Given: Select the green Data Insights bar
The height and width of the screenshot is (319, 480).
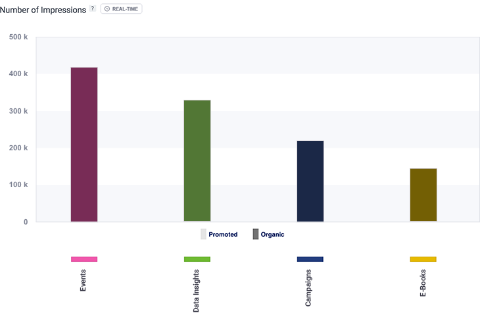Looking at the screenshot, I should click(x=197, y=161).
